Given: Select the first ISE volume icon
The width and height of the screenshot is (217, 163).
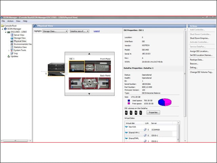Looking at the screenshot, I should coord(126,113).
